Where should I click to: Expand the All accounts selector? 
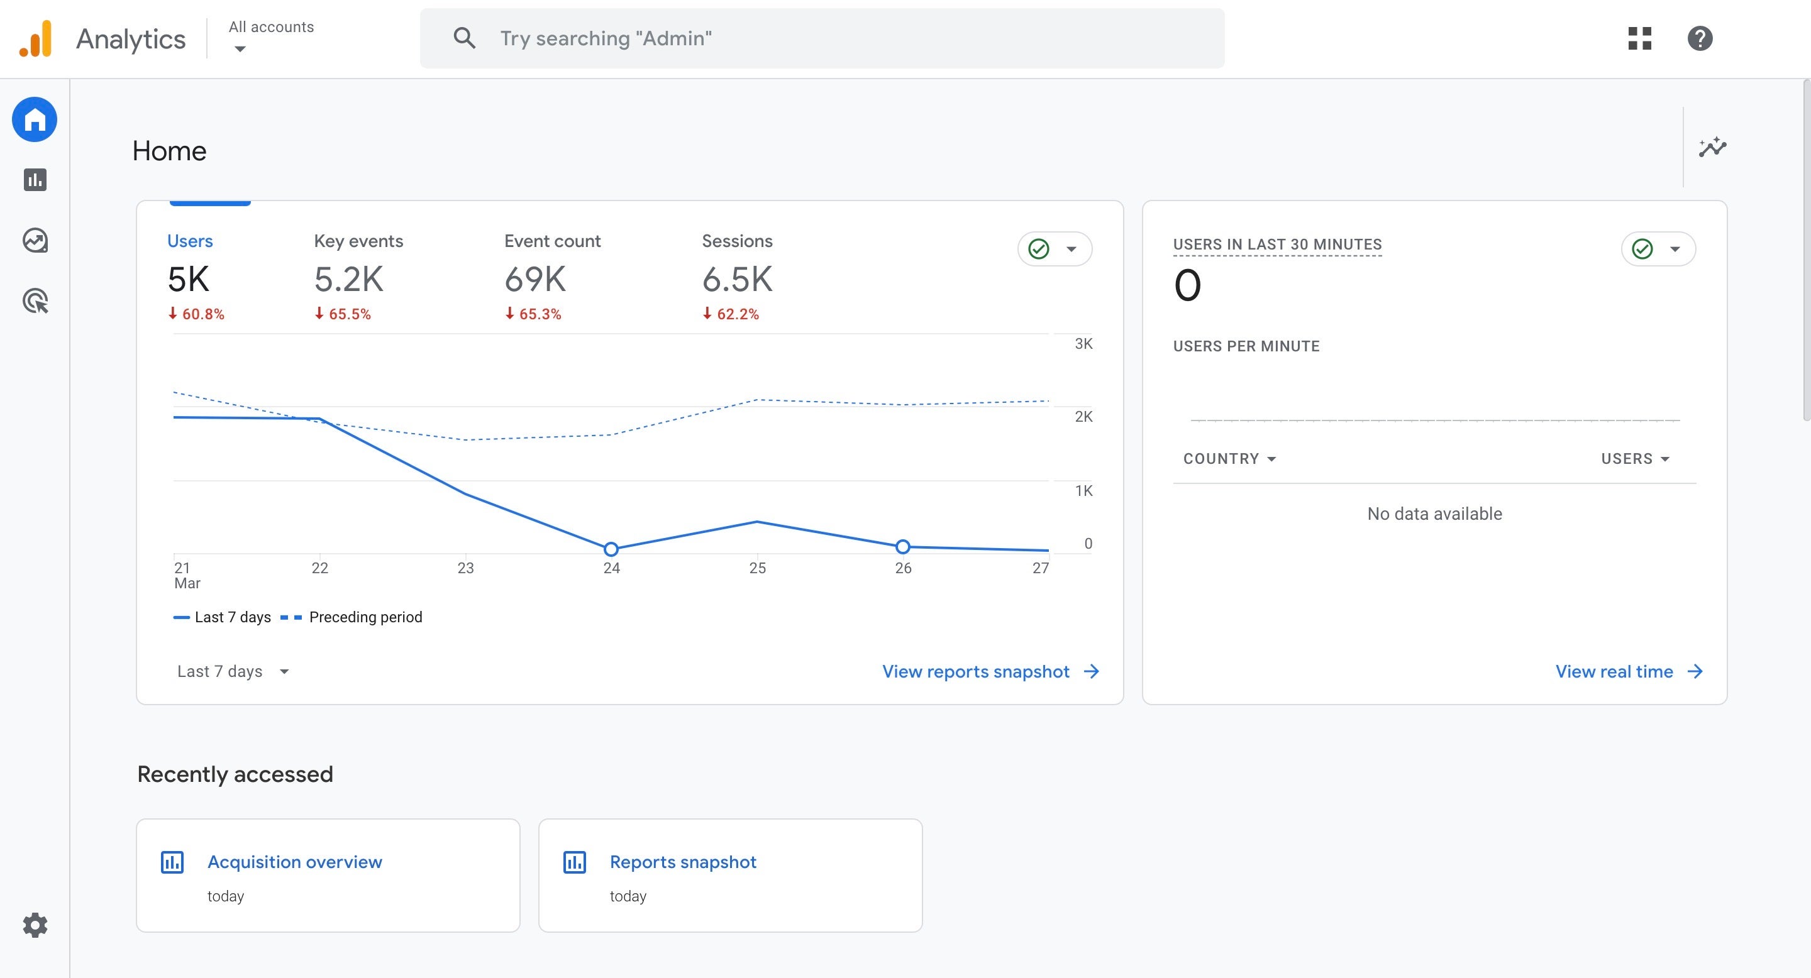pyautogui.click(x=270, y=36)
